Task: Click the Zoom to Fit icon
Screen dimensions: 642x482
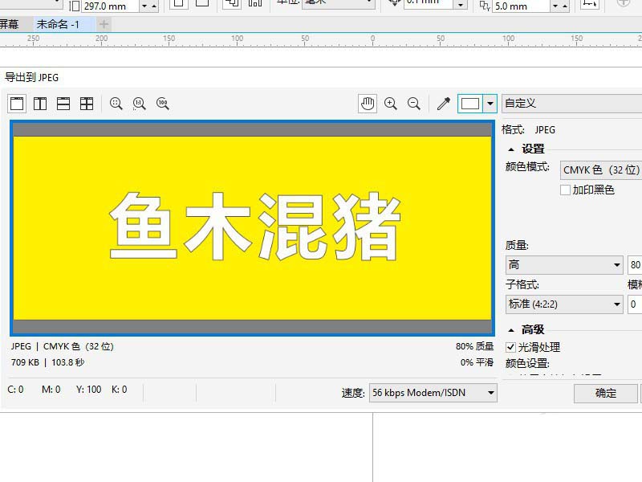Action: [x=116, y=104]
